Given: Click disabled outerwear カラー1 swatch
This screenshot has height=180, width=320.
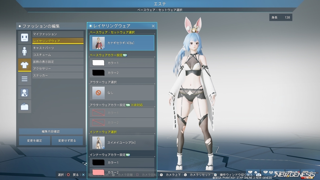Looking at the screenshot, I should coord(98,113).
